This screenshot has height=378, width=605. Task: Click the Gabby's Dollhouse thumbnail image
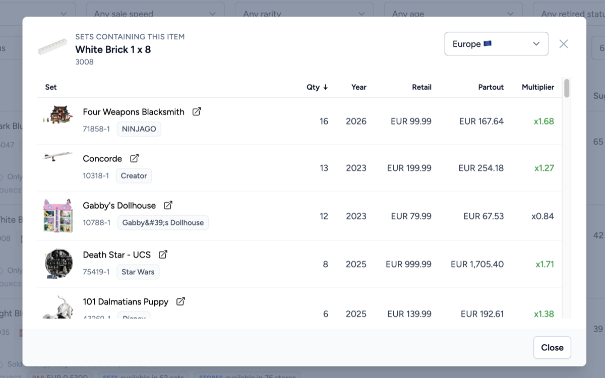[x=57, y=216]
